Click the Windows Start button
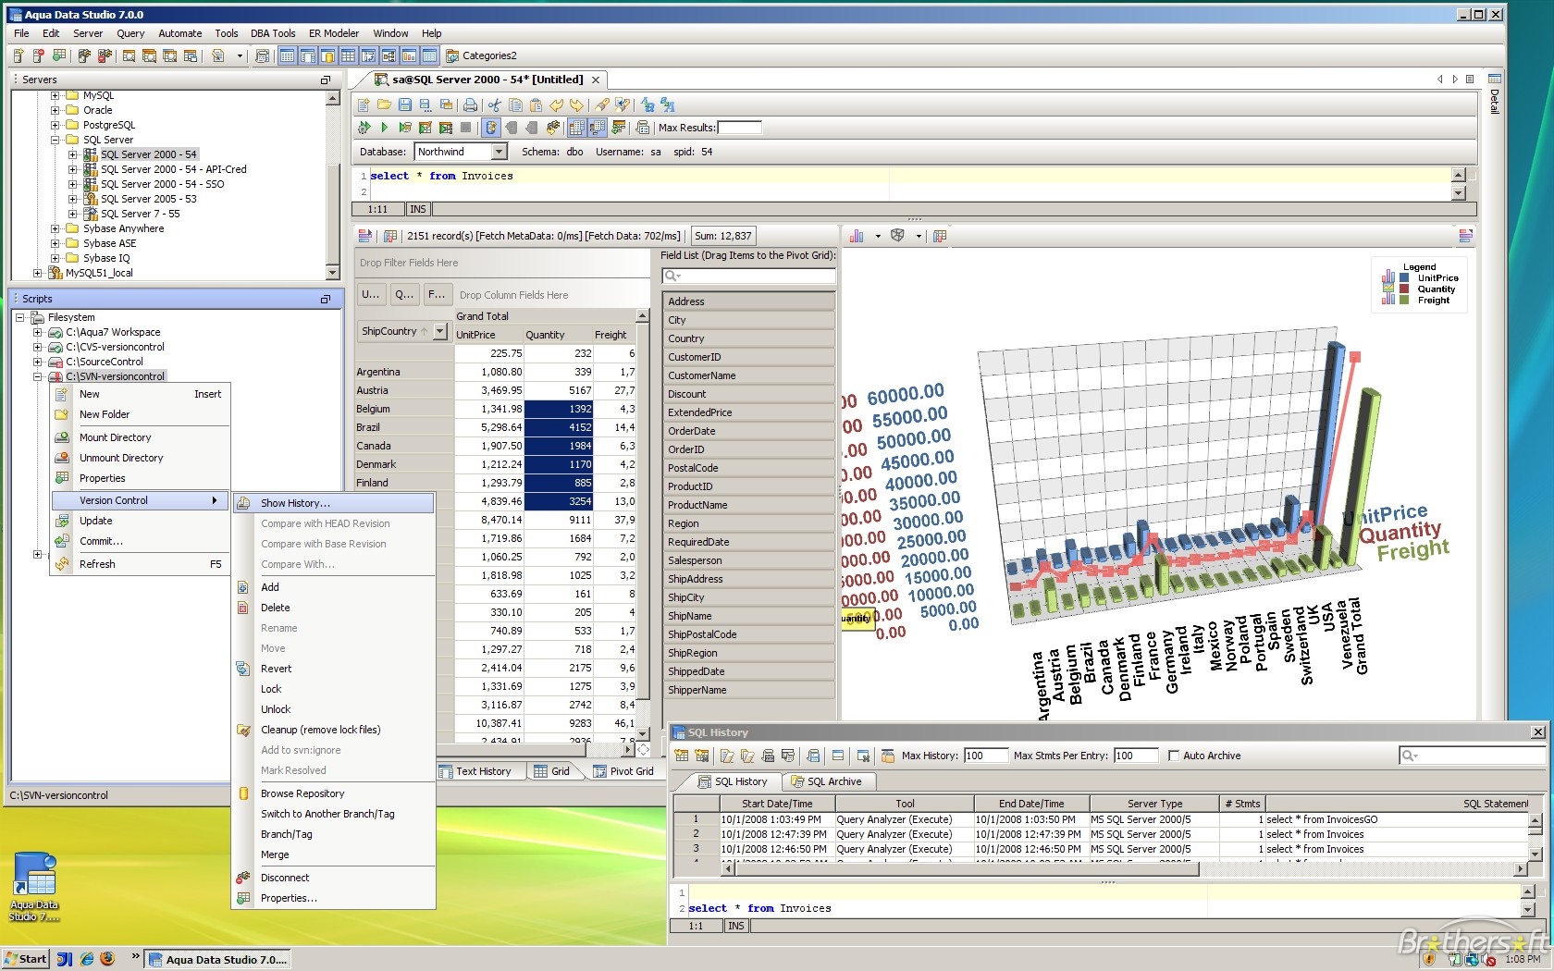The image size is (1554, 971). click(26, 959)
